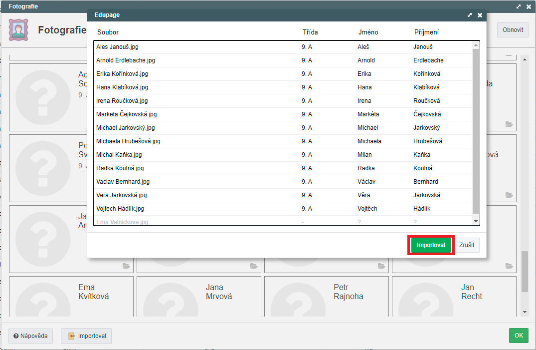Select file Vojtech Hádlík.jpg

120,209
